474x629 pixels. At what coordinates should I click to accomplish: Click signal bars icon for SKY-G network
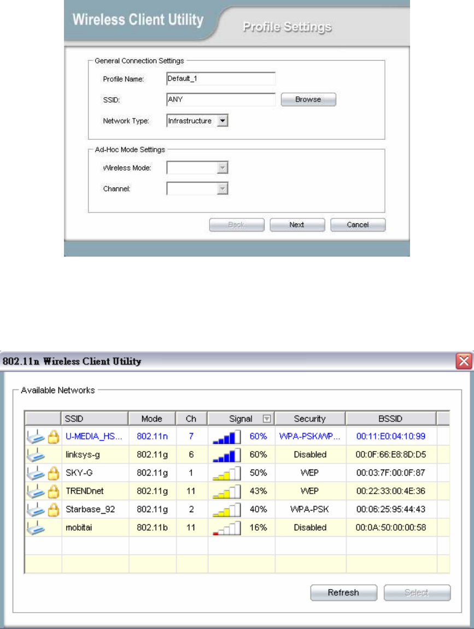[226, 473]
